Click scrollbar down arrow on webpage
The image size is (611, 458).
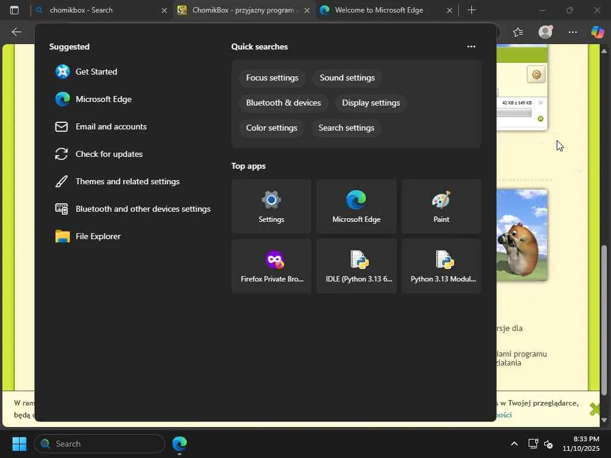(604, 420)
